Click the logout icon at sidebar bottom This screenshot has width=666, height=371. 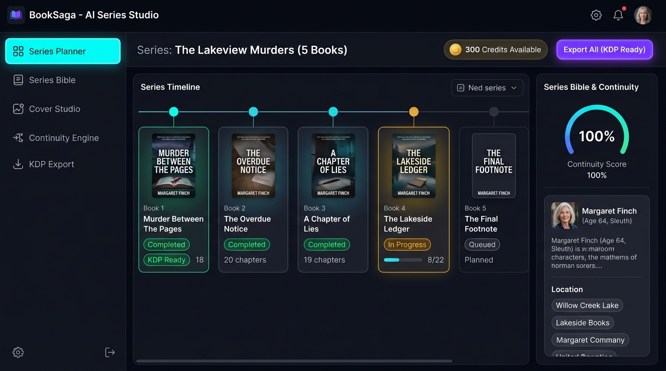[110, 352]
